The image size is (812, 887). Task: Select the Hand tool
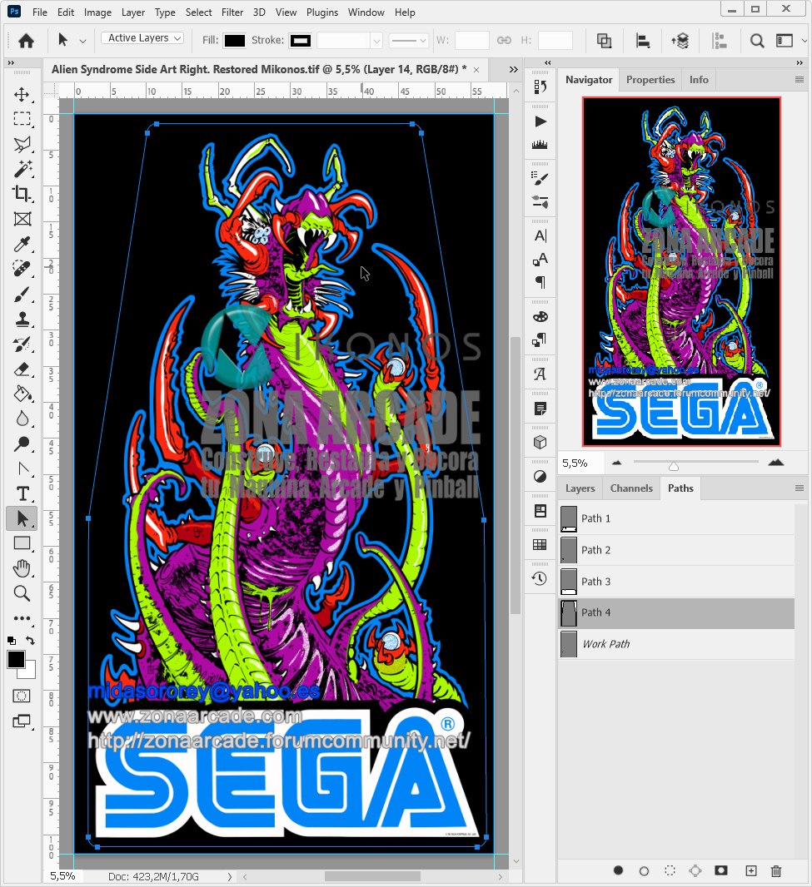[22, 568]
